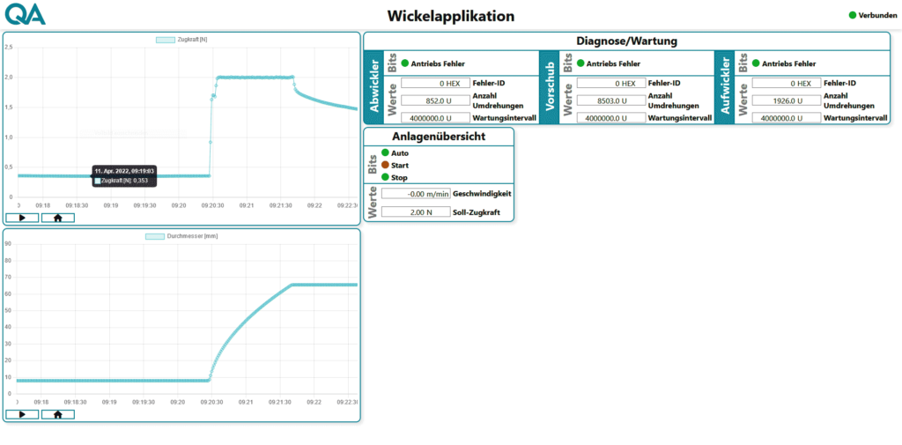The image size is (902, 445).
Task: Reset the Zugkraft chart with home button
Action: click(57, 218)
